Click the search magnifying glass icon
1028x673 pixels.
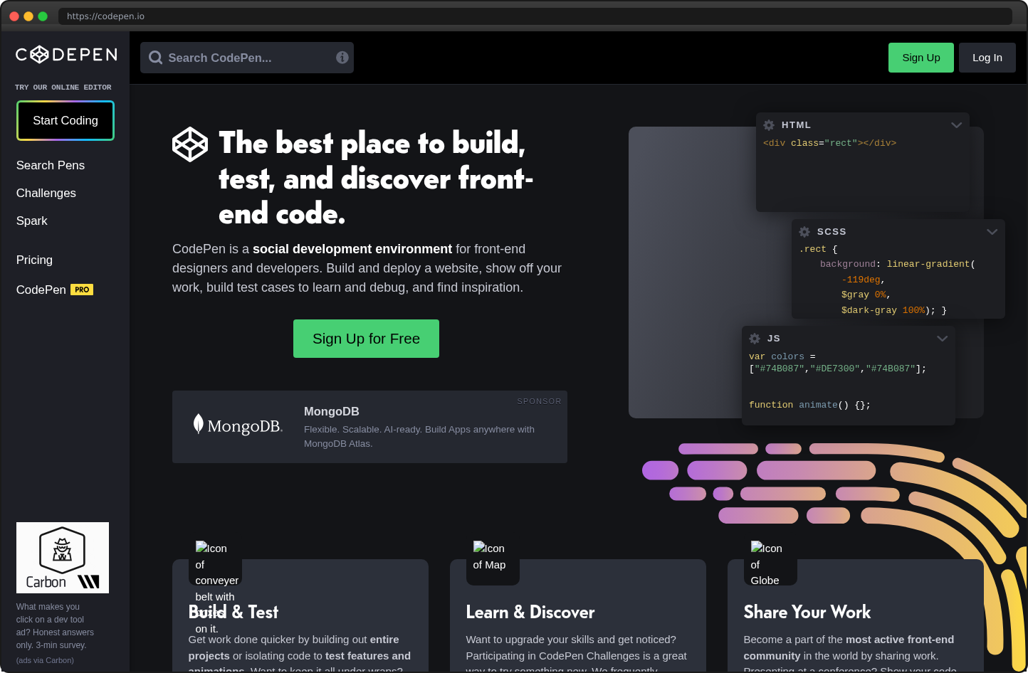155,57
